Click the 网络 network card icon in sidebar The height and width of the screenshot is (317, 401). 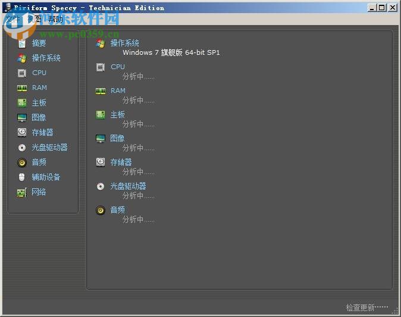coord(22,192)
